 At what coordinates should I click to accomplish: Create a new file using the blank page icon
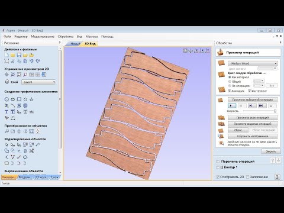coord(7,55)
